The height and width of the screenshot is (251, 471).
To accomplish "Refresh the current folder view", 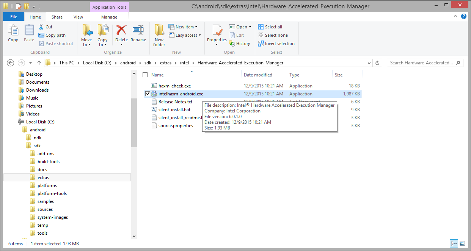I will (x=377, y=63).
